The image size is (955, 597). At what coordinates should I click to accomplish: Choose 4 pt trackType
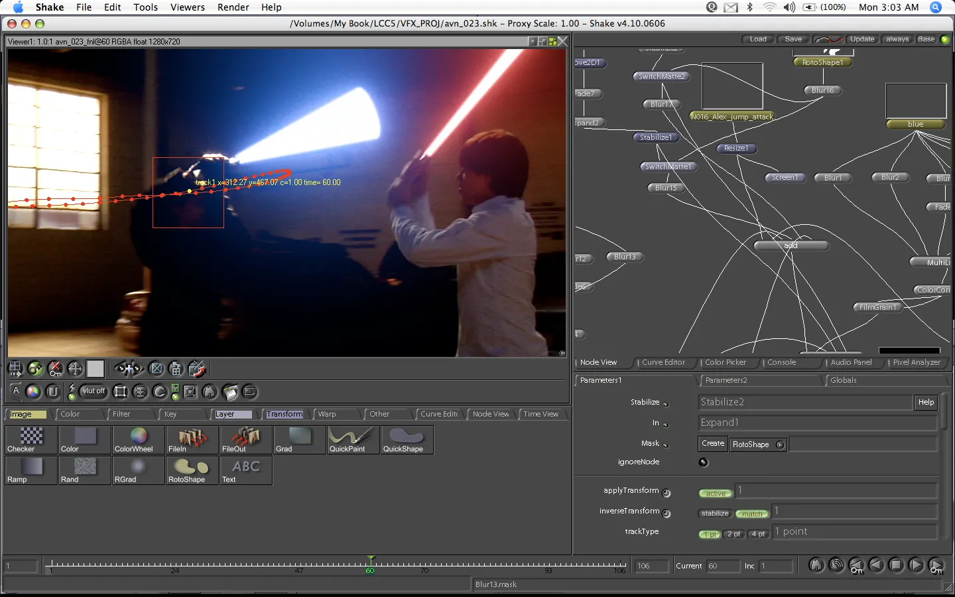point(758,534)
